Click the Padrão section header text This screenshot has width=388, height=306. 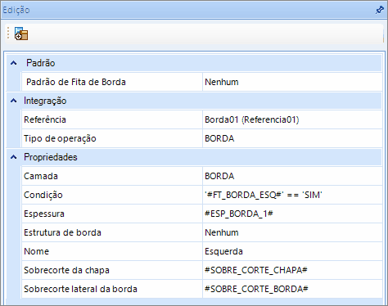(x=41, y=63)
